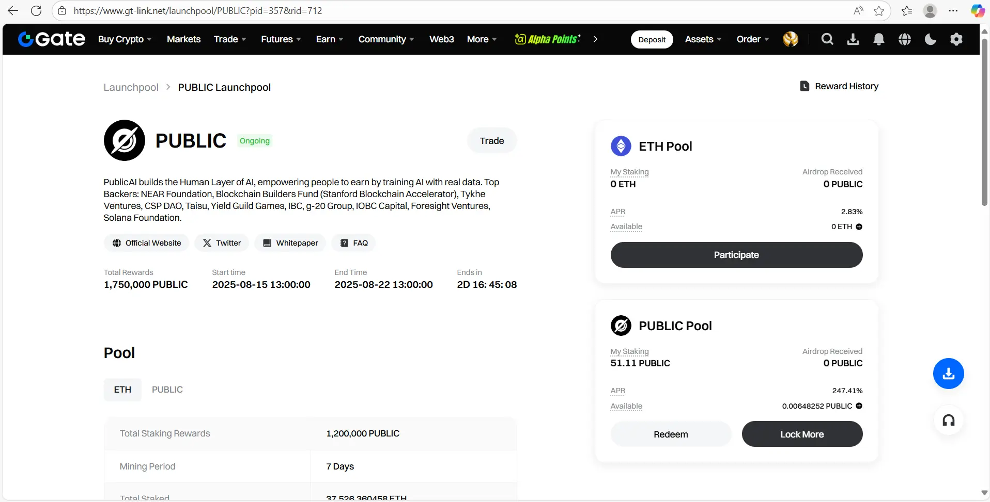990x502 pixels.
Task: Expand the Earn dropdown
Action: point(330,39)
